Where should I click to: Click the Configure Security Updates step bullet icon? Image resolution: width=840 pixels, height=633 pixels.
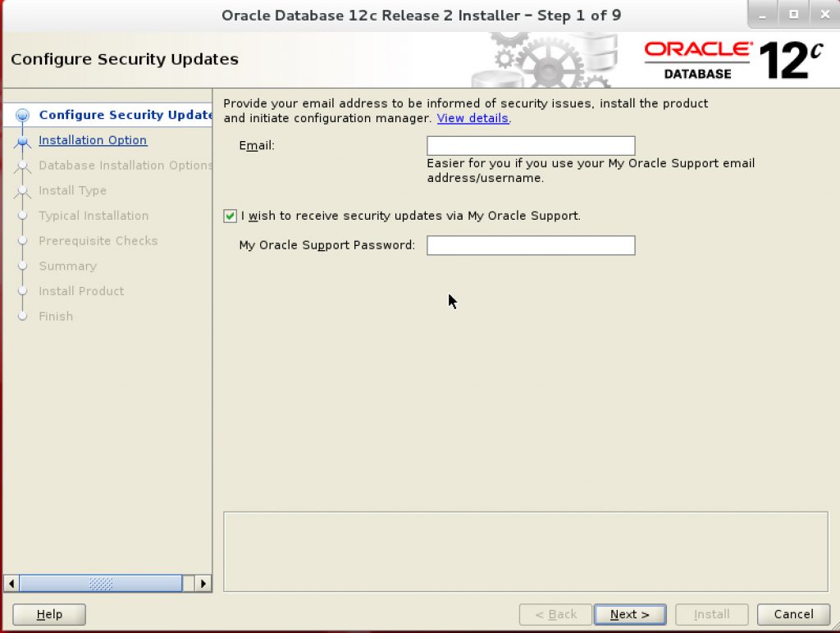[x=22, y=115]
